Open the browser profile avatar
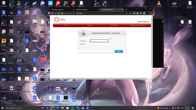 [147, 13]
